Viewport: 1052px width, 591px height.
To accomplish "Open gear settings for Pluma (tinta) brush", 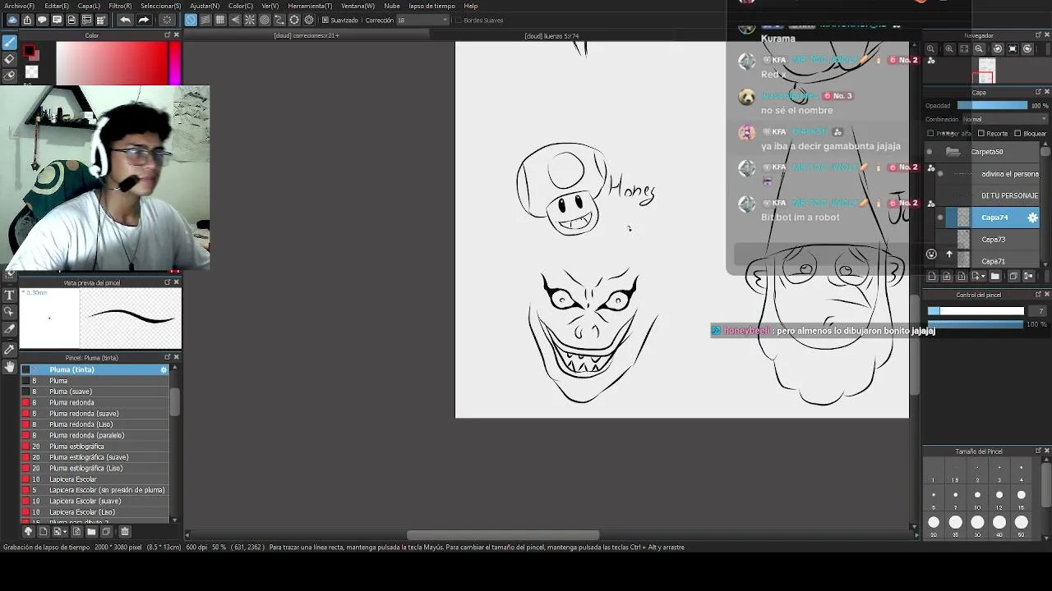I will point(164,370).
